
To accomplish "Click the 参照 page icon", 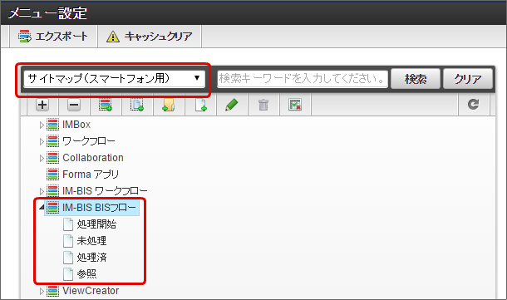I will [68, 273].
